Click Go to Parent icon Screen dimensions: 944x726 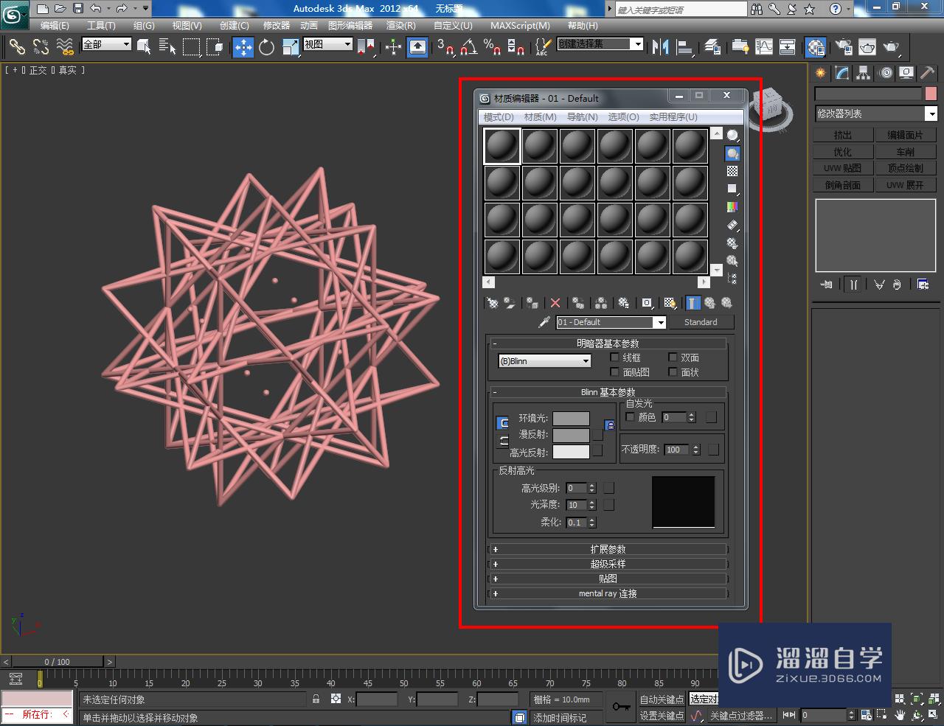[709, 303]
